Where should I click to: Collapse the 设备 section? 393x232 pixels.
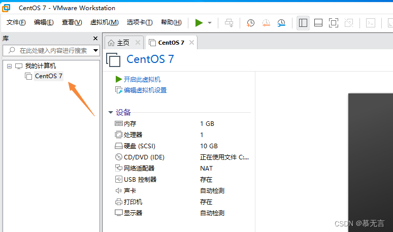point(111,112)
